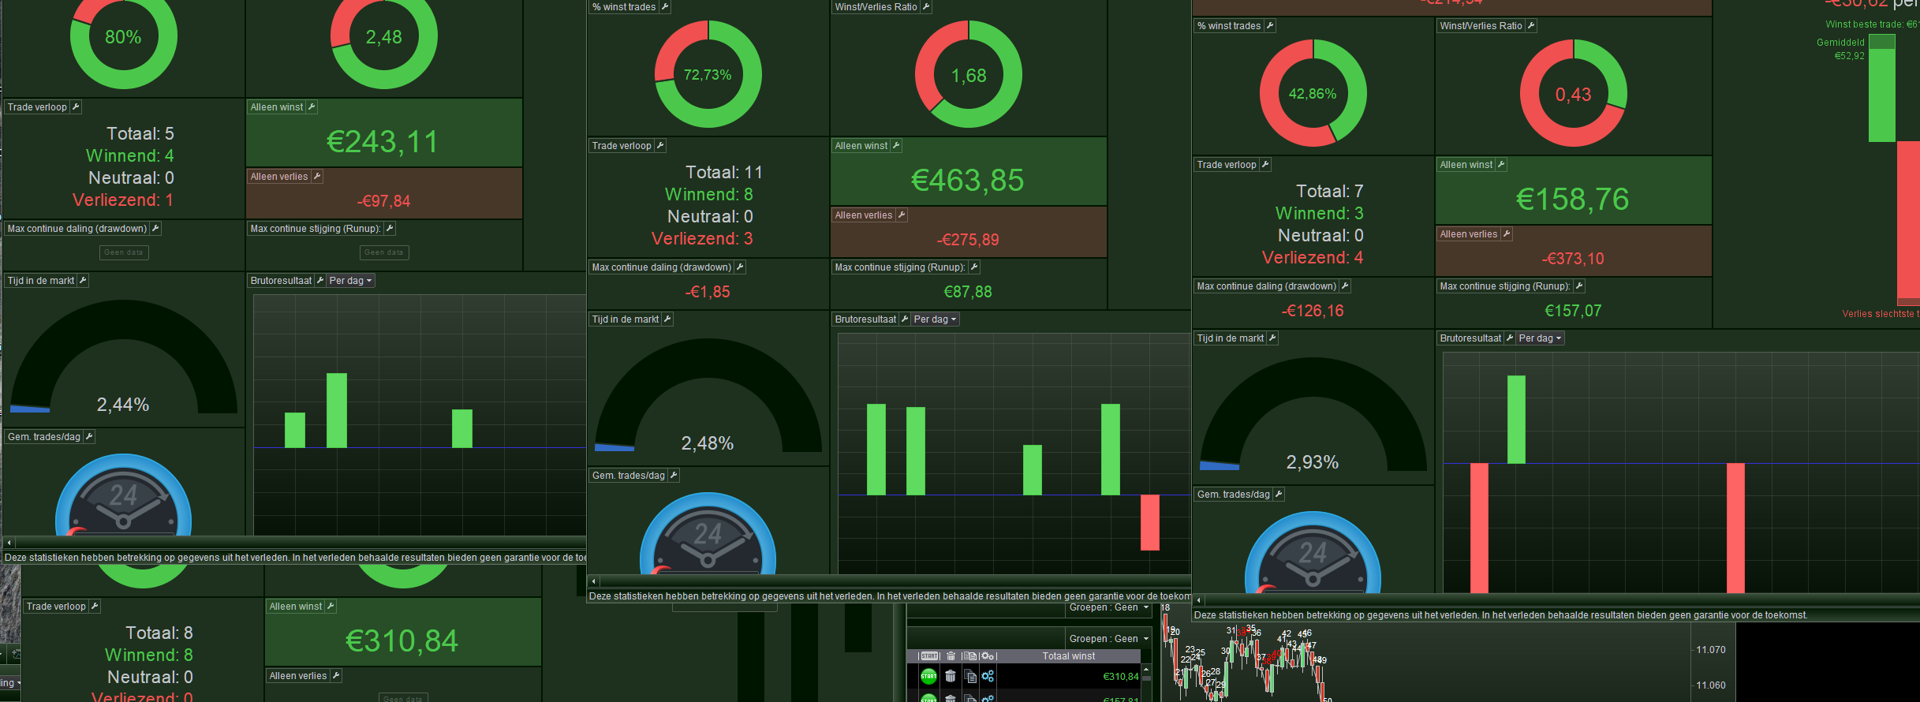Image resolution: width=1920 pixels, height=702 pixels.
Task: Click the 'Geen data' button under Max continue stijging
Action: 384,252
